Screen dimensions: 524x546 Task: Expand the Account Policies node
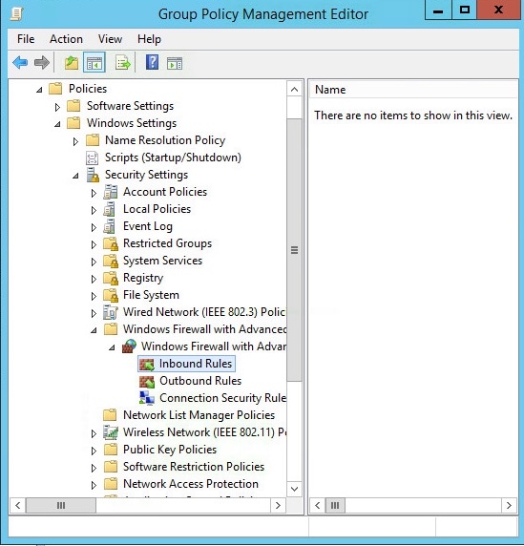click(94, 193)
